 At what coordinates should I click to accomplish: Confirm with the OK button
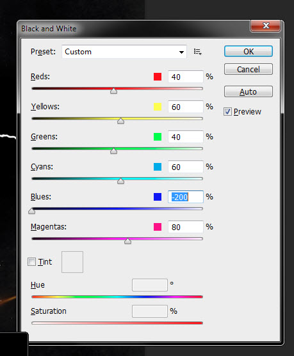(x=249, y=51)
